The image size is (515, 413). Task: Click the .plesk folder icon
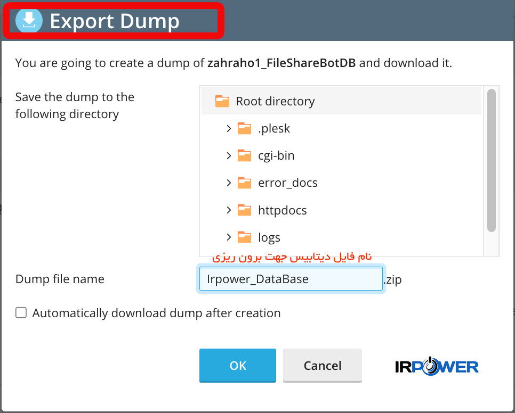click(x=244, y=128)
